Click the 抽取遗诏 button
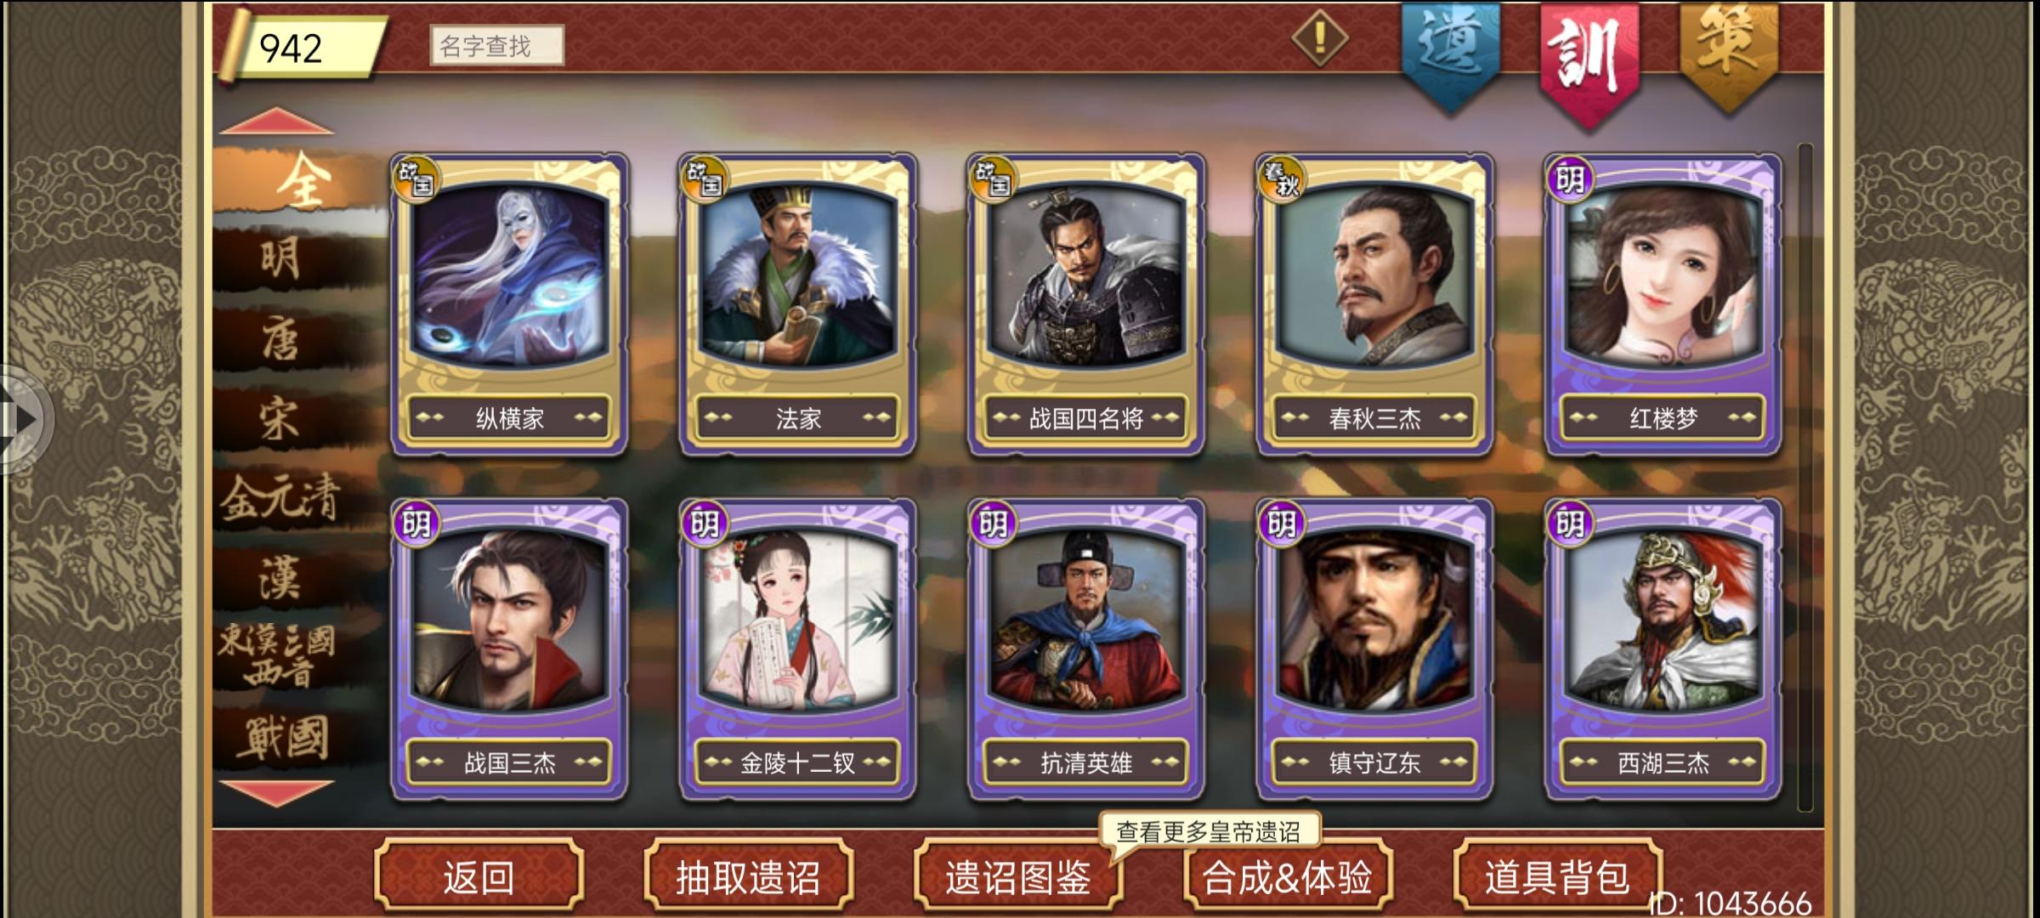Image resolution: width=2040 pixels, height=918 pixels. coord(748,875)
